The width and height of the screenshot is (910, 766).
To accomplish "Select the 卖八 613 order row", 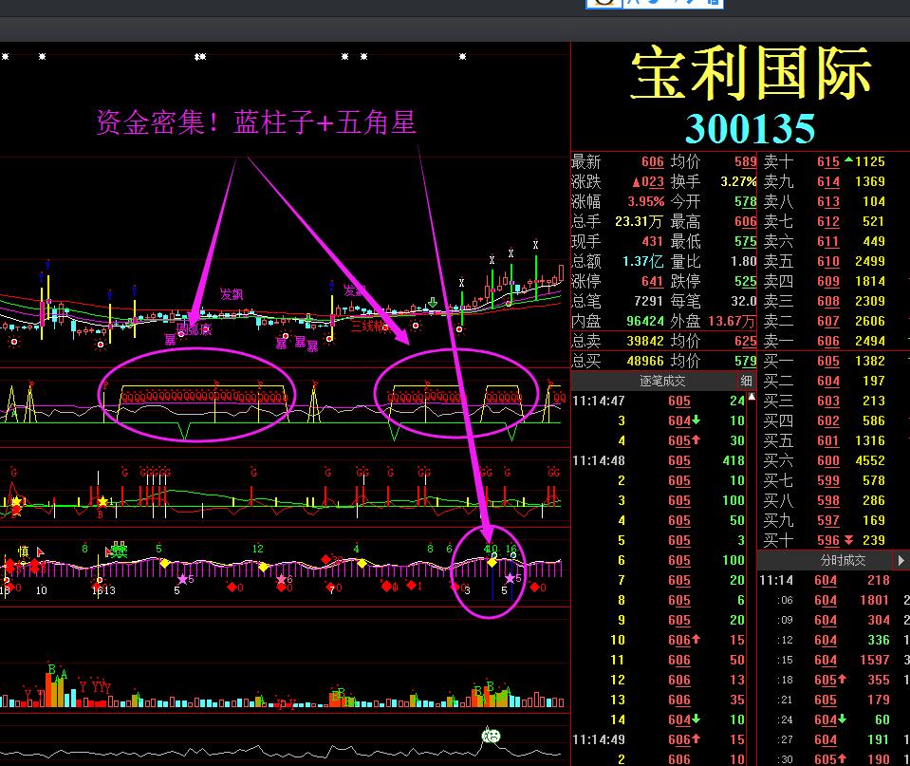I will click(x=833, y=201).
